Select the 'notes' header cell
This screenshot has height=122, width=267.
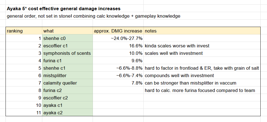click(202, 31)
